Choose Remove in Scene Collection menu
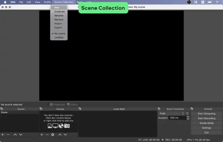 click(x=59, y=19)
